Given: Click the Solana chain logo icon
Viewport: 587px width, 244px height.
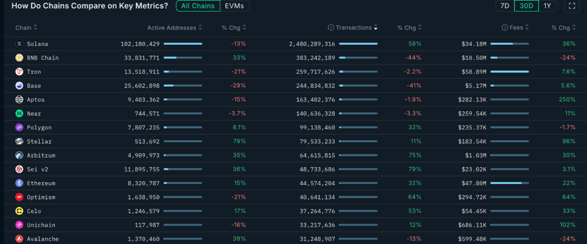Looking at the screenshot, I should point(19,44).
